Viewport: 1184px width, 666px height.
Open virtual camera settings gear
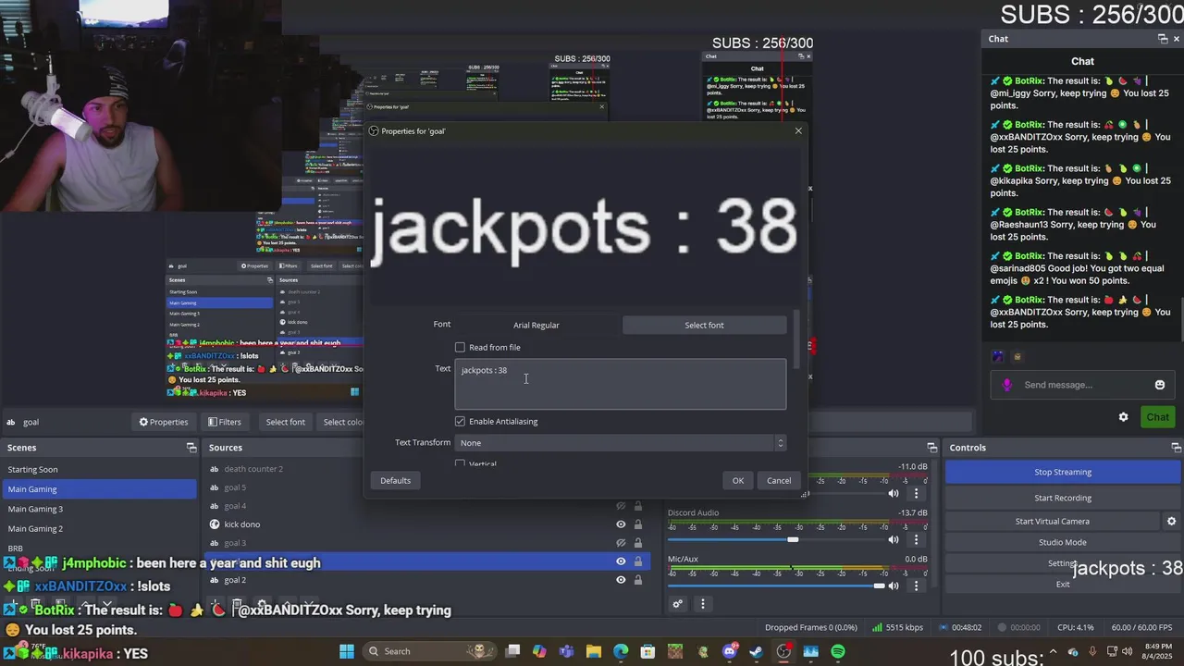point(1171,521)
